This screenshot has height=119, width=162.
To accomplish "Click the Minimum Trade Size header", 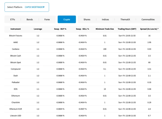I will 105,29.
